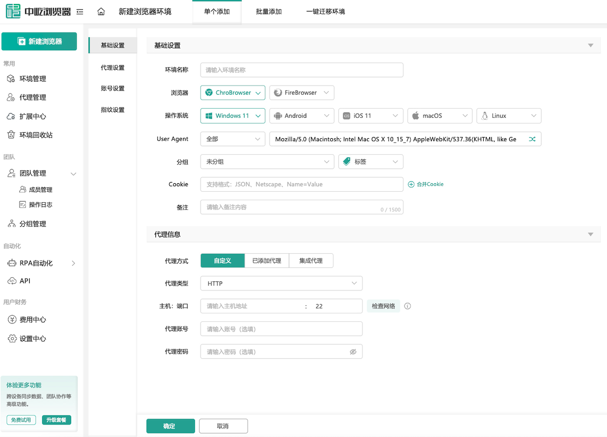This screenshot has width=607, height=437.
Task: Click the shuffle User Agent icon
Action: tap(532, 139)
